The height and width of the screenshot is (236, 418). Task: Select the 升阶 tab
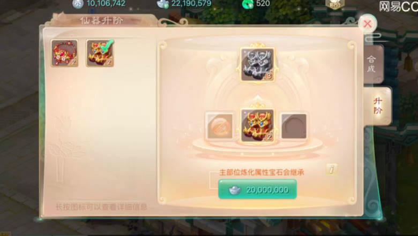click(x=377, y=105)
